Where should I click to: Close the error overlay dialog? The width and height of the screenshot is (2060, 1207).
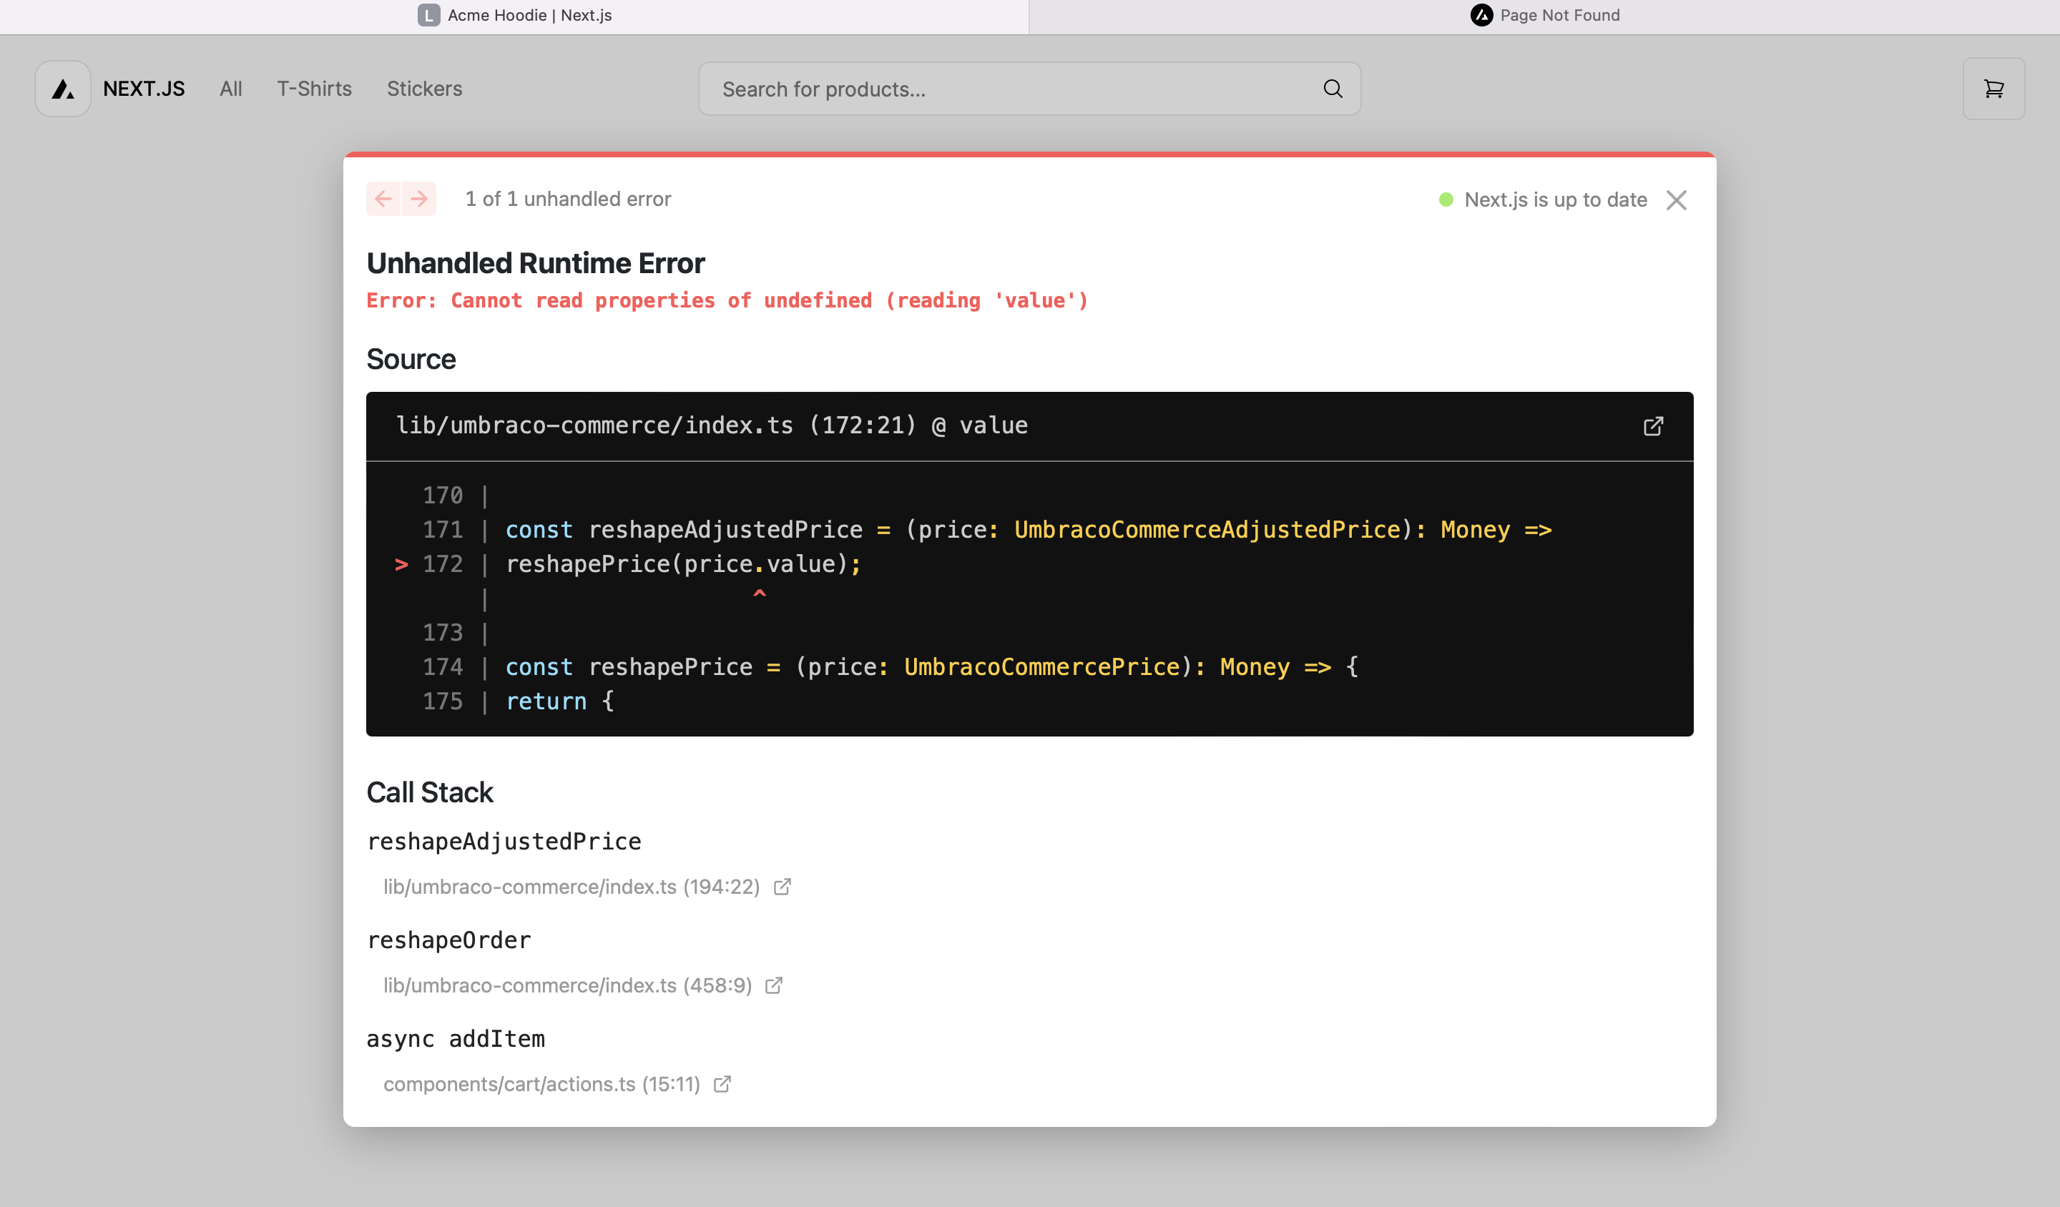pyautogui.click(x=1677, y=200)
